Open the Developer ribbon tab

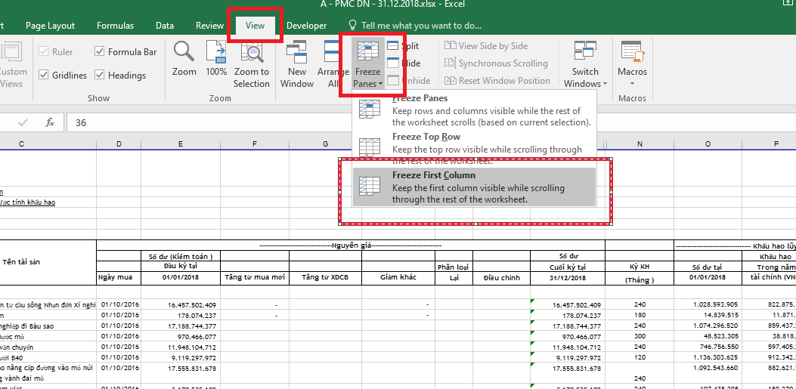306,26
